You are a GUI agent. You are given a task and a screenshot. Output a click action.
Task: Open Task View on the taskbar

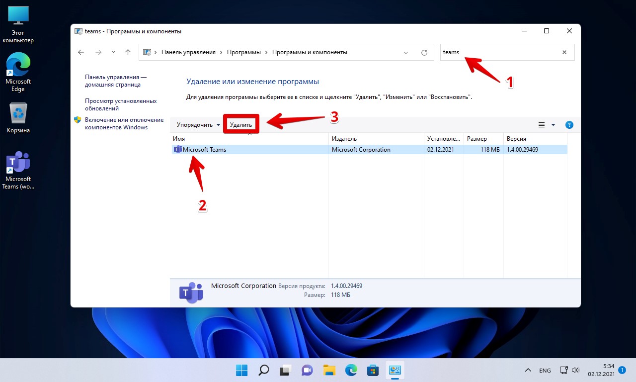(x=285, y=370)
